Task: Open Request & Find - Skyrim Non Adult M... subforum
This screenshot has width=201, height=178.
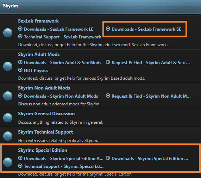Action: click(x=151, y=96)
